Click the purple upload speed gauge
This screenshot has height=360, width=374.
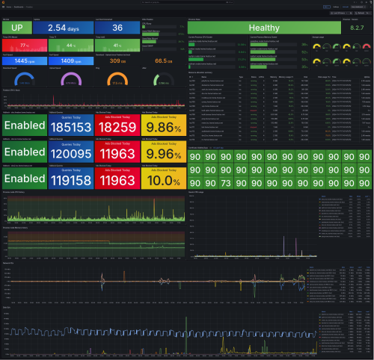click(x=71, y=79)
